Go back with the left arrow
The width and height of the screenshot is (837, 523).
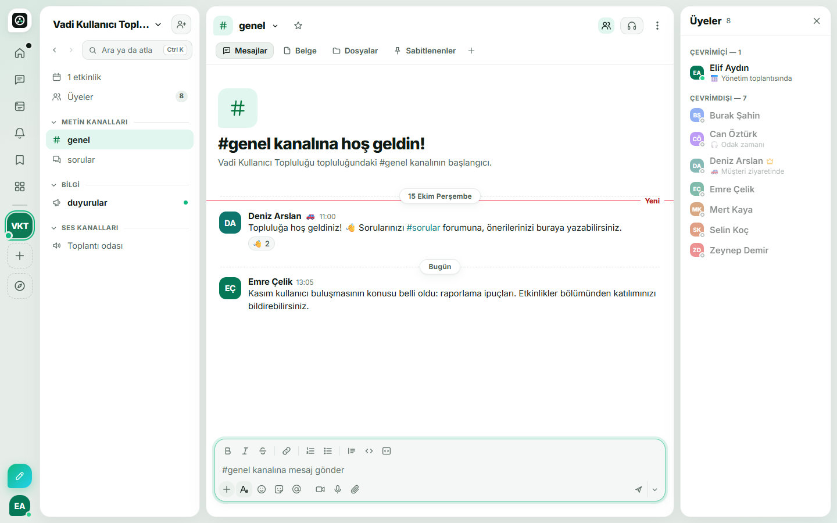click(x=55, y=50)
